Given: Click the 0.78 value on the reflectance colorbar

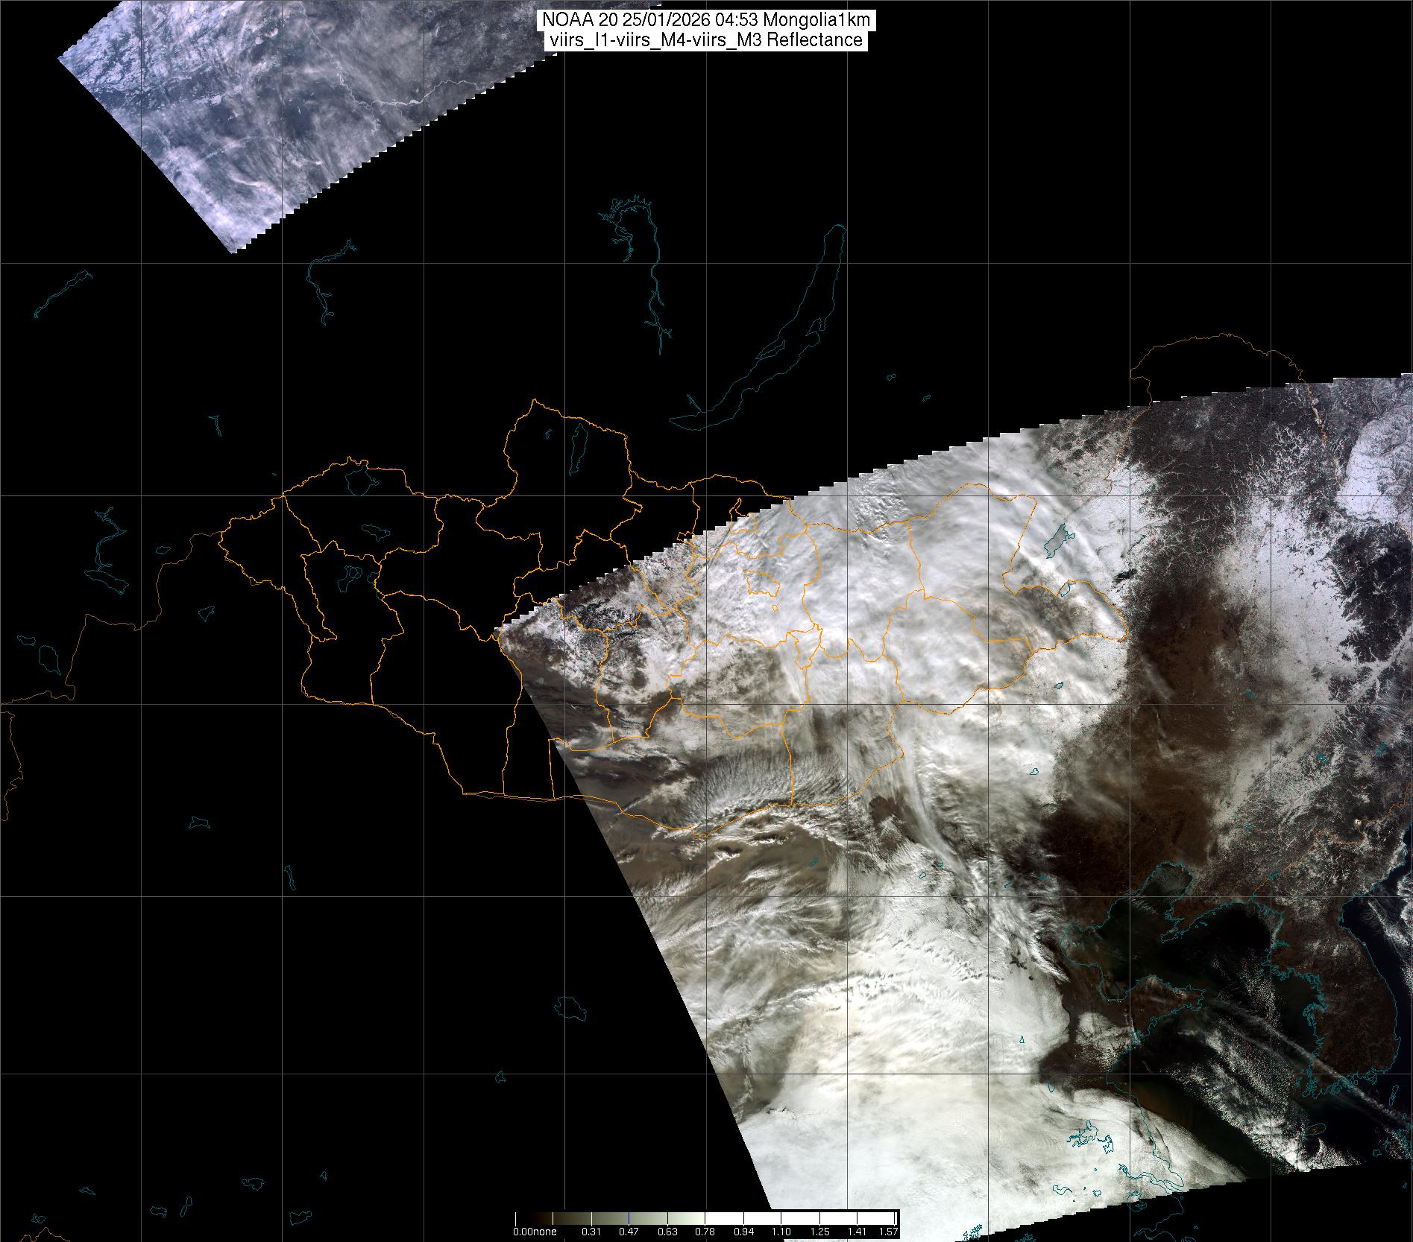Looking at the screenshot, I should pyautogui.click(x=705, y=1232).
